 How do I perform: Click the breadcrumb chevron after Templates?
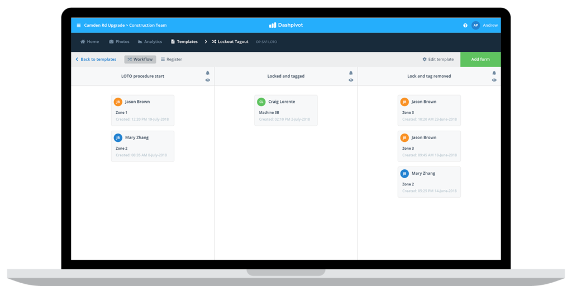coord(206,42)
